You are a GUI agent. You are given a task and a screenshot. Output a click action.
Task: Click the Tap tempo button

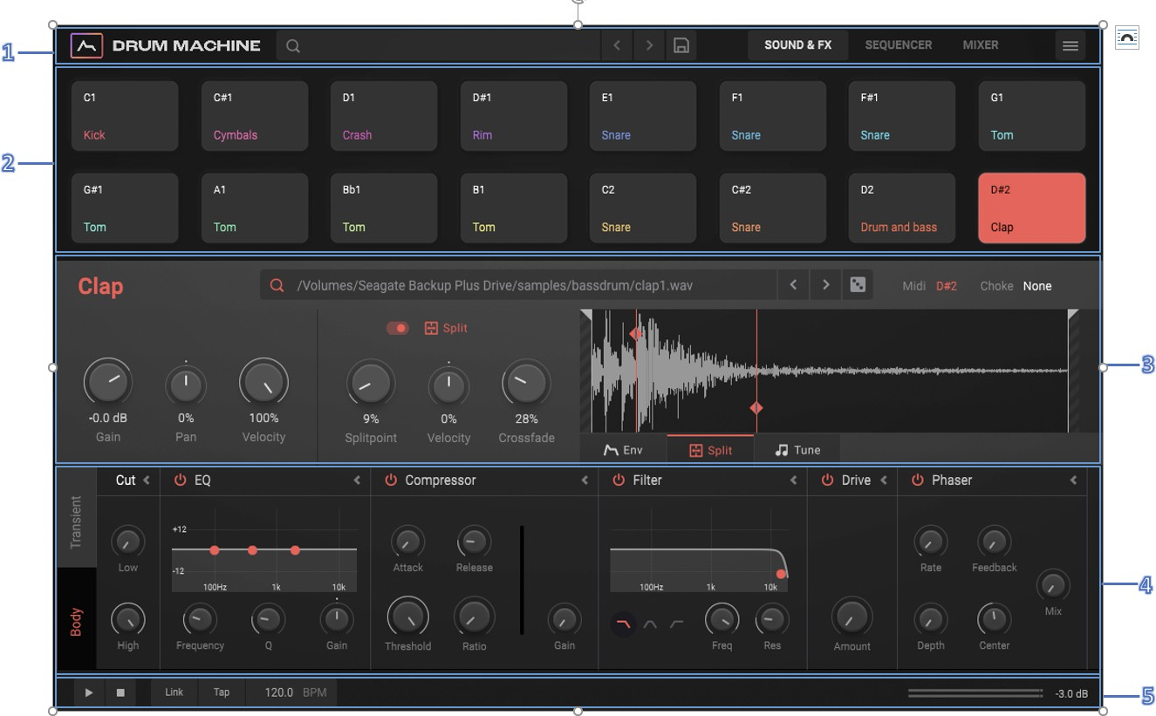click(222, 692)
